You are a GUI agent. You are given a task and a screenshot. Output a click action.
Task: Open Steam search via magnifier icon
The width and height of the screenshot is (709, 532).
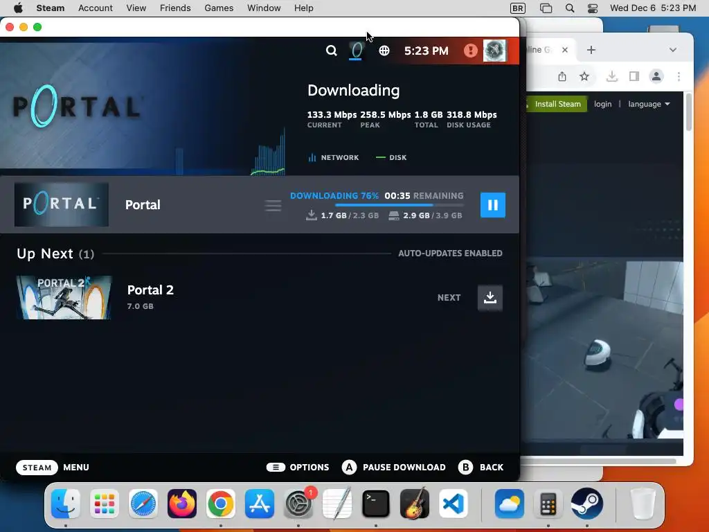click(332, 51)
